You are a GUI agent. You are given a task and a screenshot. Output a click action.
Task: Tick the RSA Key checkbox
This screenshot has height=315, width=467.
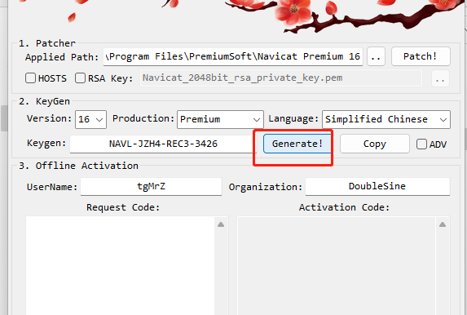[x=80, y=78]
